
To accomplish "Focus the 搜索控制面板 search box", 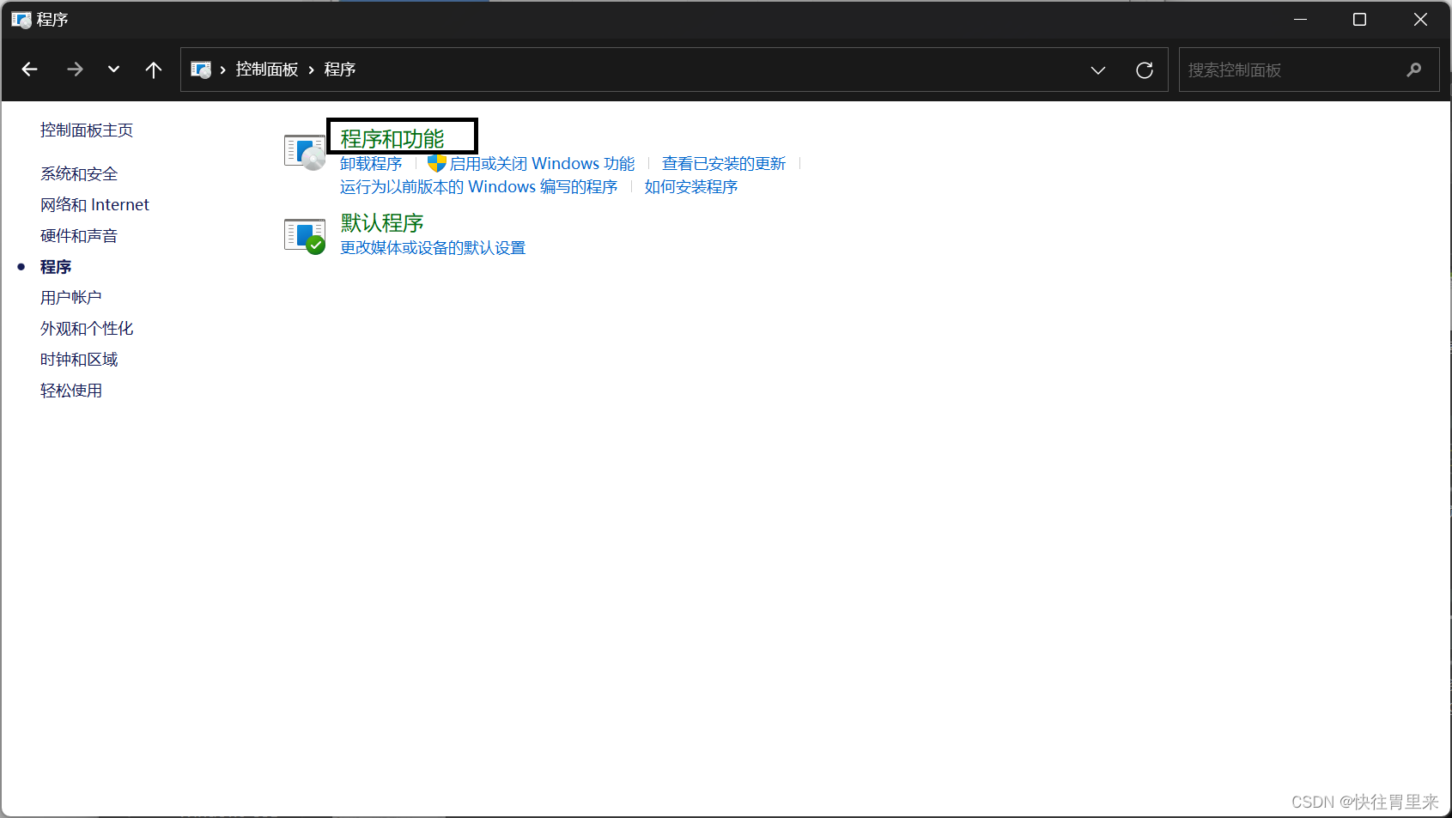I will click(x=1309, y=70).
